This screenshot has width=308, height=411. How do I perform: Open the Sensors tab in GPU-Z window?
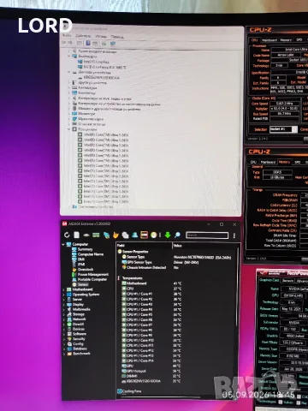[x=287, y=281]
